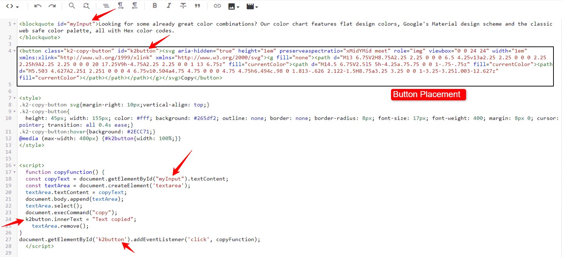Click the format HTML lines icon

tap(106, 6)
